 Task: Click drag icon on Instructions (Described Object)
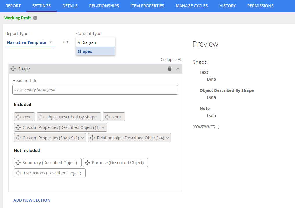pos(18,173)
